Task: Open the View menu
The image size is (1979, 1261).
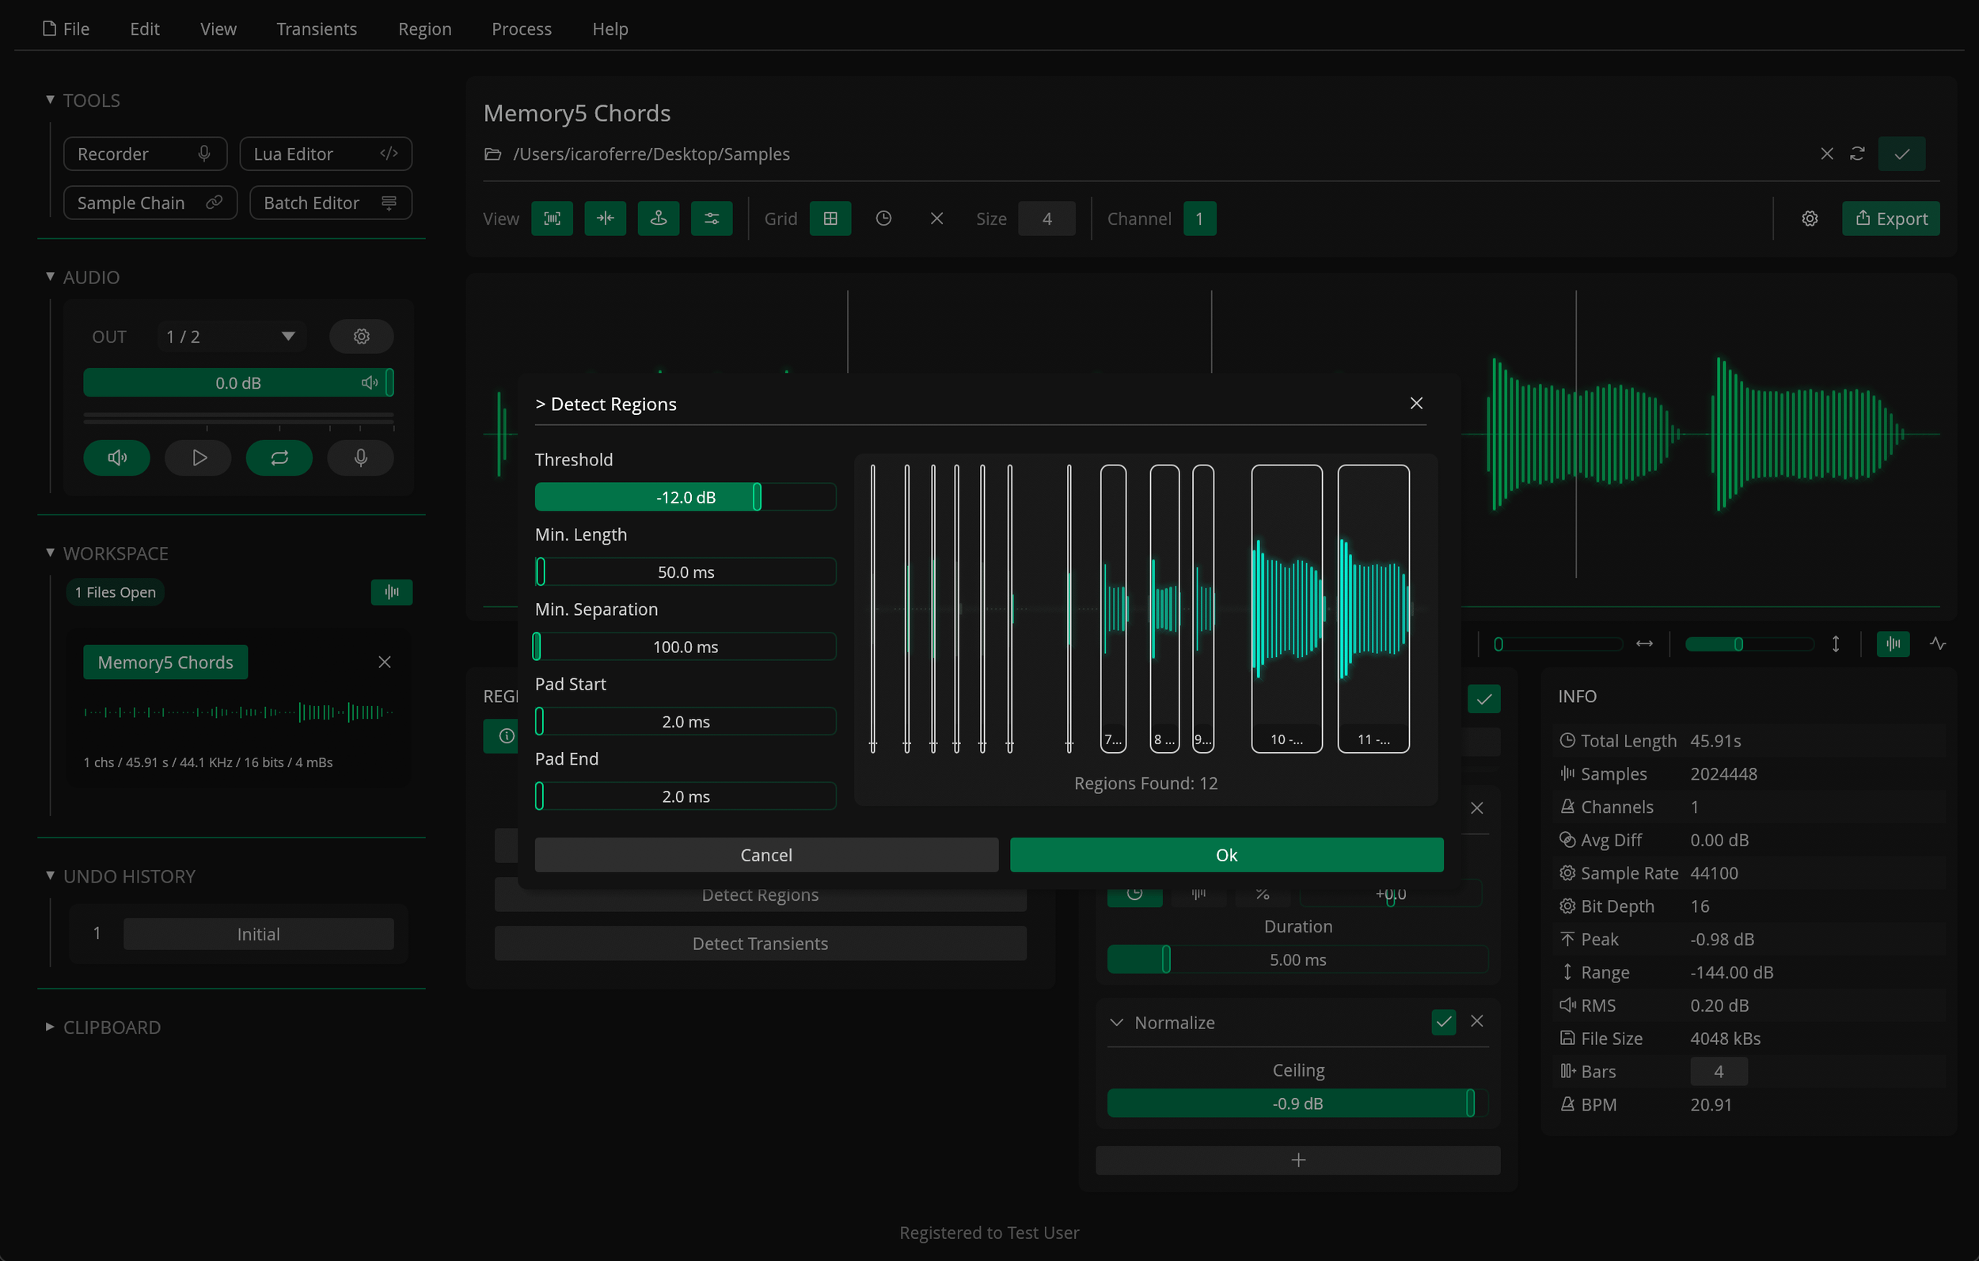Action: point(218,28)
